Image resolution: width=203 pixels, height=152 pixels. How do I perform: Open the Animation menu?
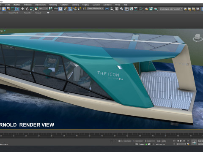pyautogui.click(x=28, y=5)
